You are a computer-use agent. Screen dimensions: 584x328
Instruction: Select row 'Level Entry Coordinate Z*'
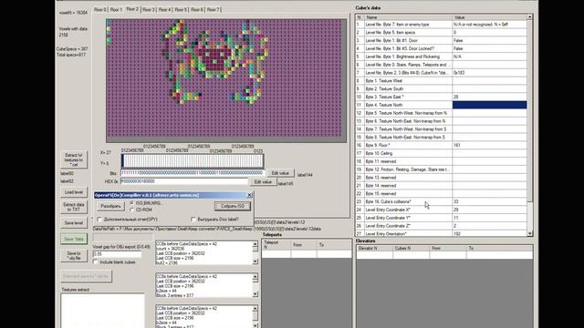click(442, 226)
